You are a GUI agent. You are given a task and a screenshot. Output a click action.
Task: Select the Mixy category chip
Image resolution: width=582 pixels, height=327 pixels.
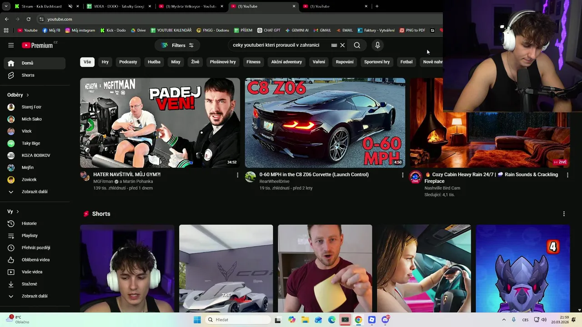(x=176, y=62)
